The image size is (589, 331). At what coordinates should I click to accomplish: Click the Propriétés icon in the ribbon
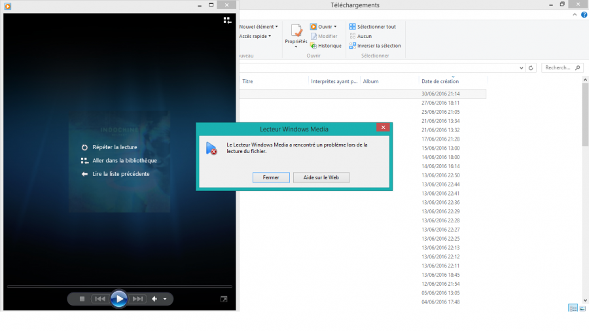[x=296, y=31]
